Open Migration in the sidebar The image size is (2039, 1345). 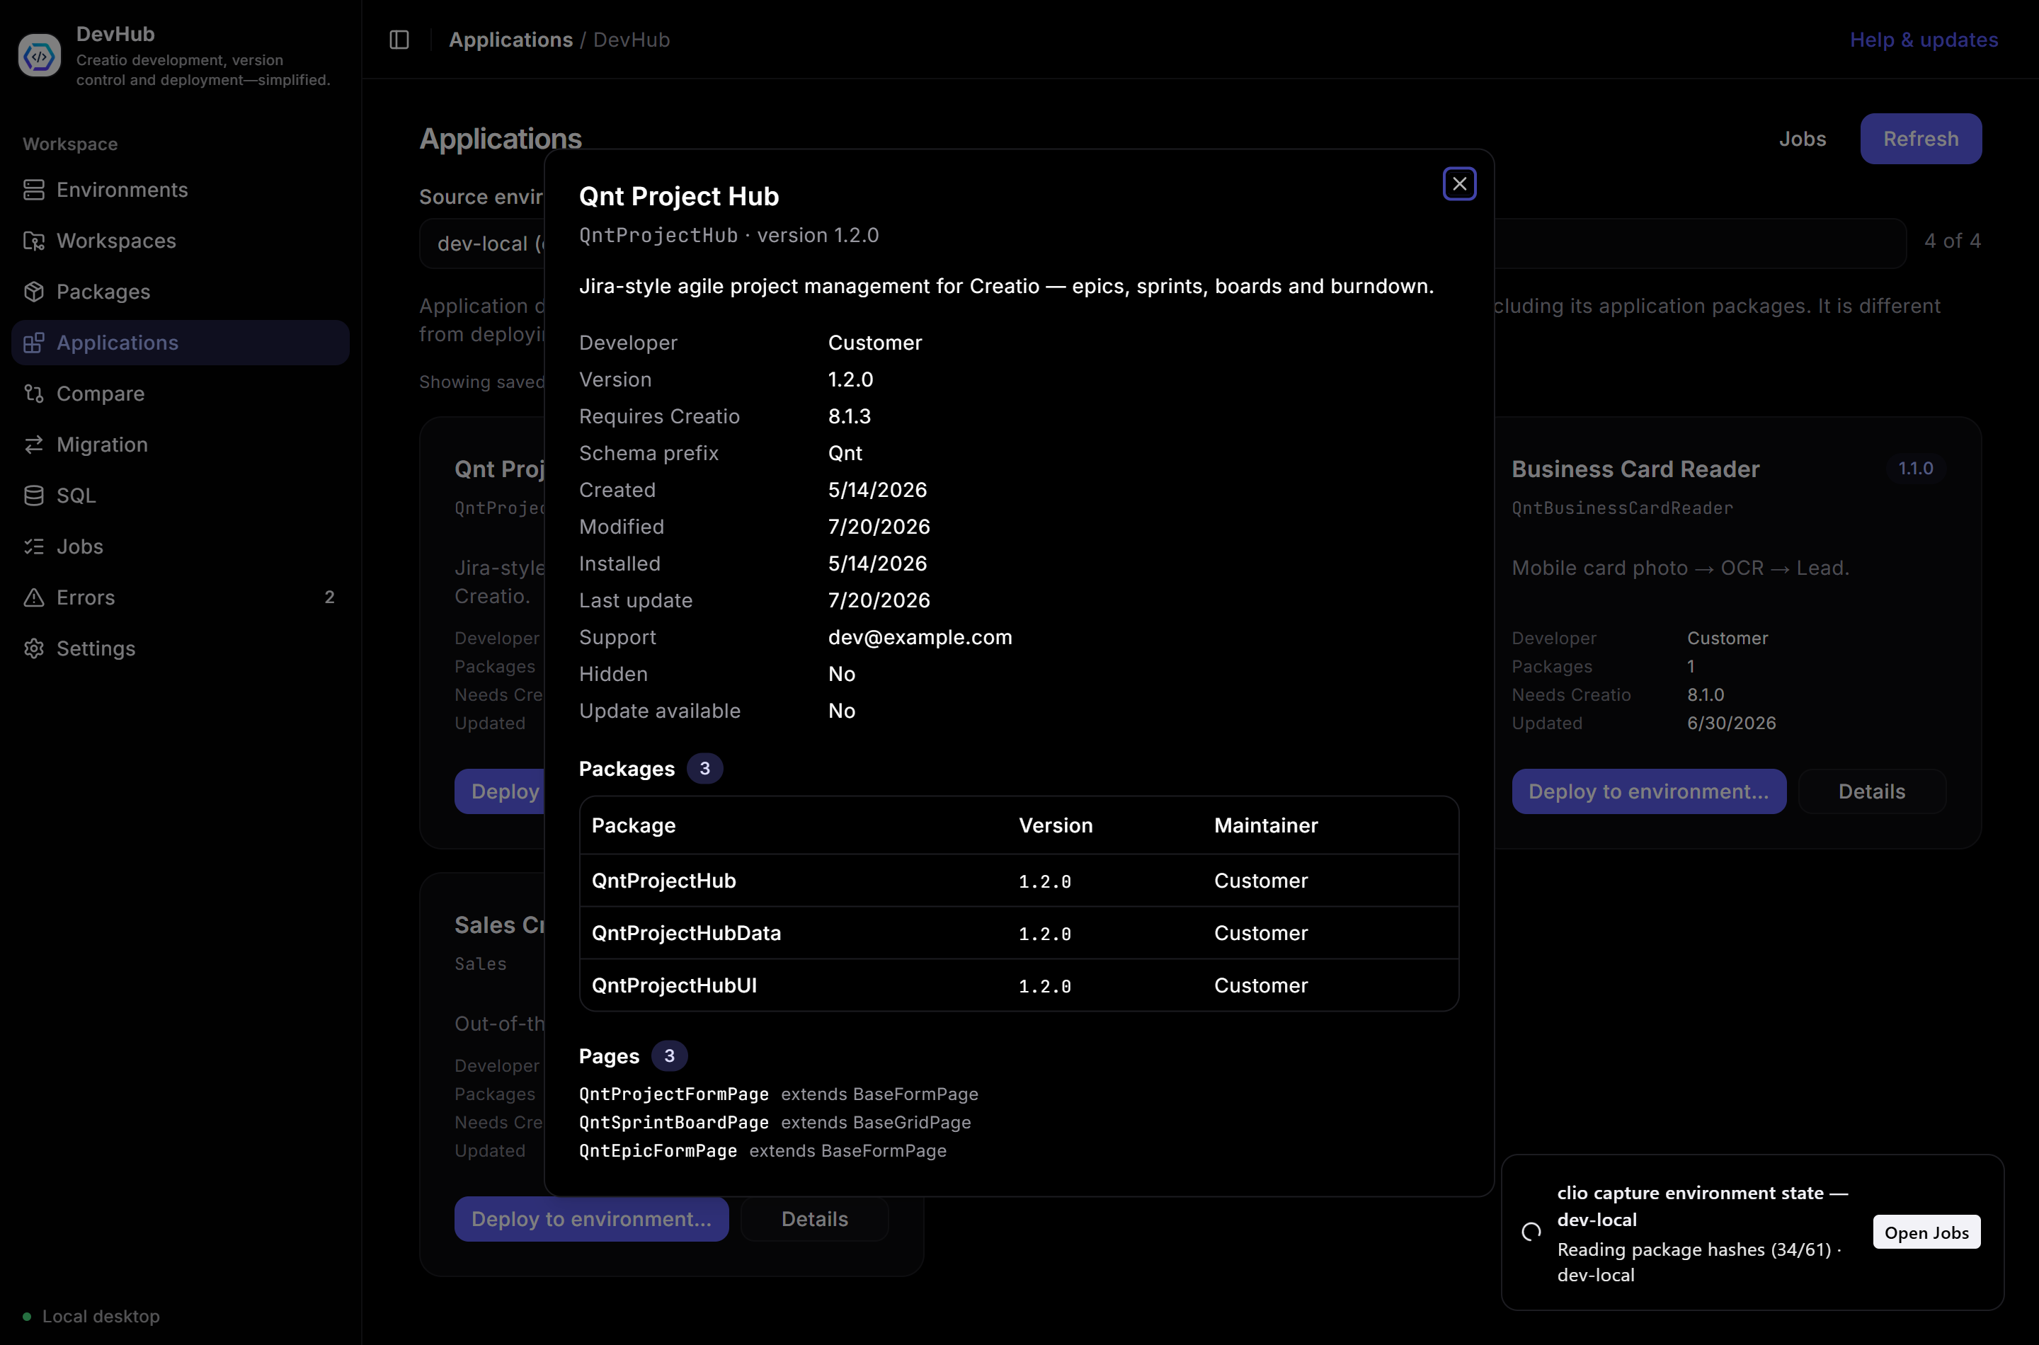[x=180, y=445]
